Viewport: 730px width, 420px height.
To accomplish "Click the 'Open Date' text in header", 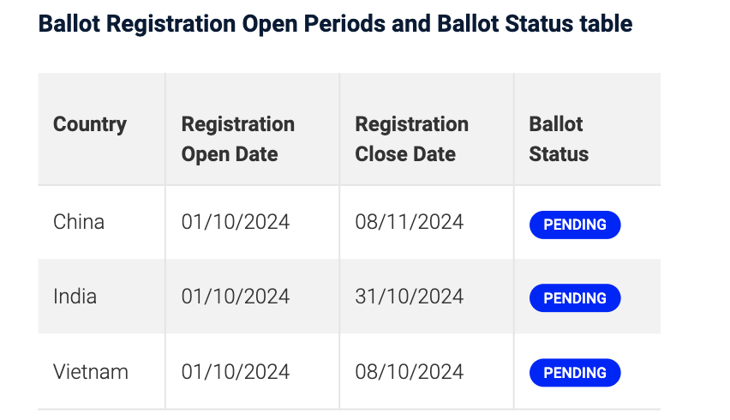I will [x=230, y=154].
